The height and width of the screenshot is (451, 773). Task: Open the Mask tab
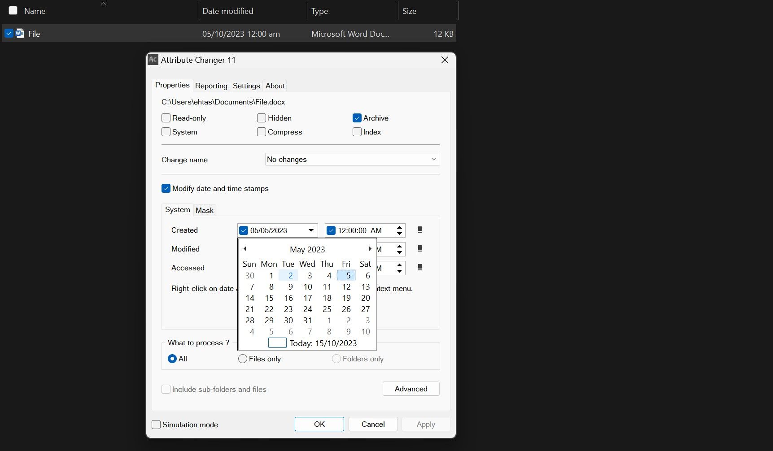click(x=205, y=210)
